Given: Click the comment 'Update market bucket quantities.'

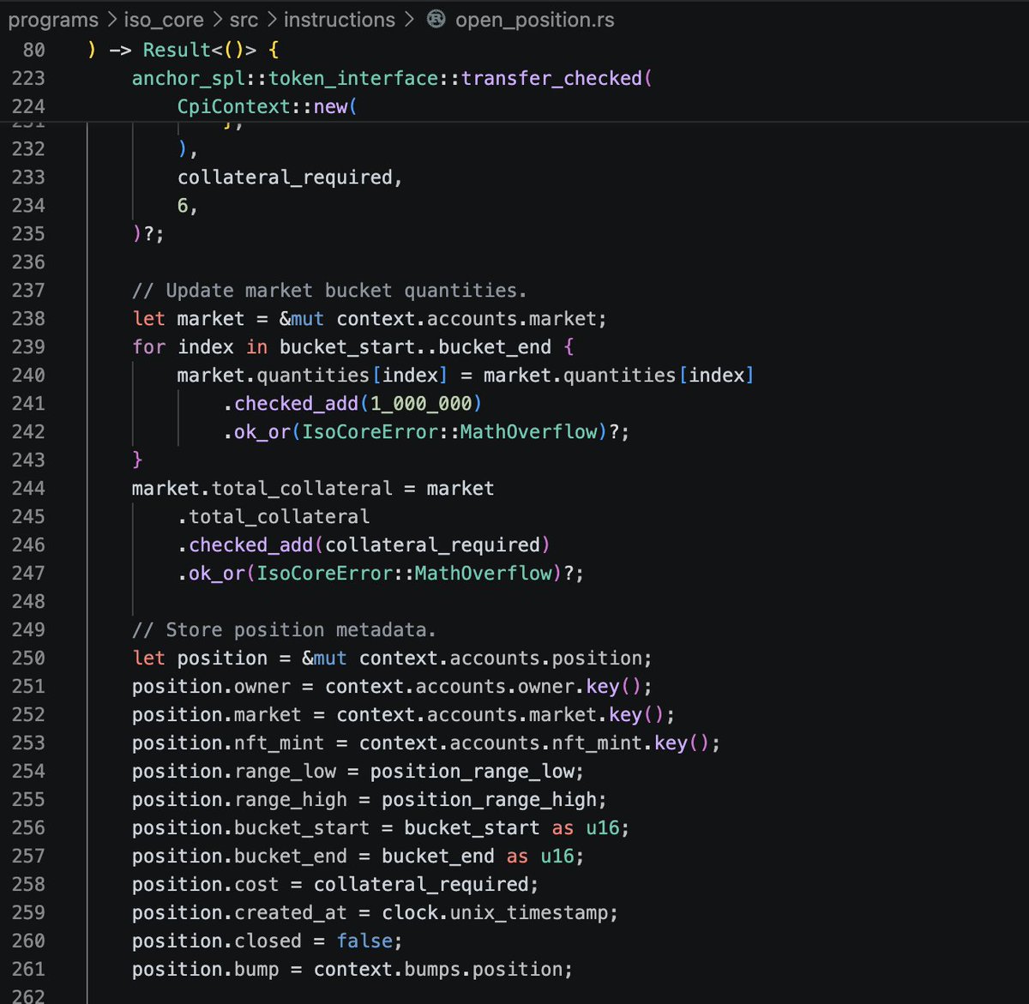Looking at the screenshot, I should pos(329,290).
